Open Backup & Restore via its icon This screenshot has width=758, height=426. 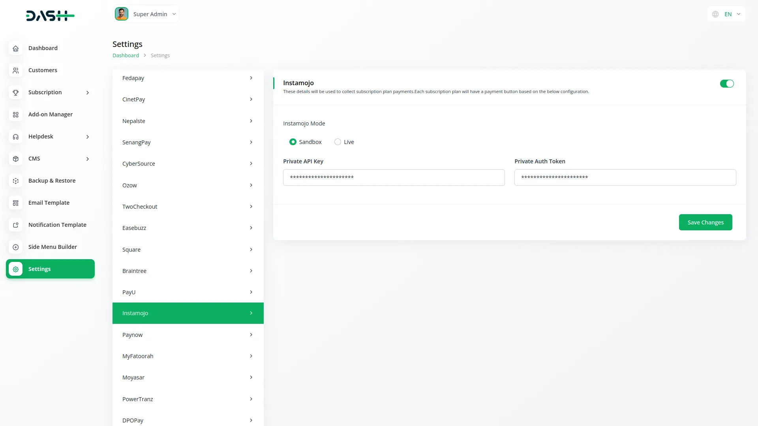coord(15,181)
